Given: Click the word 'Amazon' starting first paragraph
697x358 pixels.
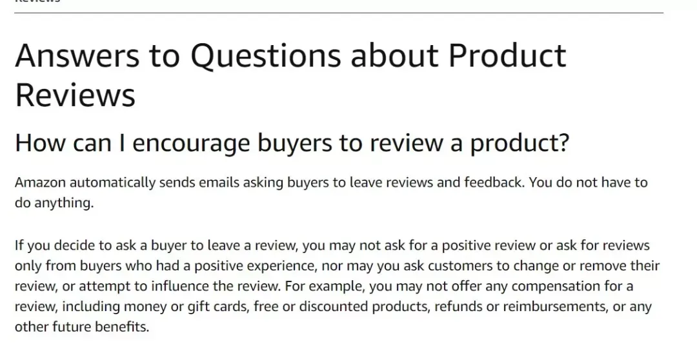Looking at the screenshot, I should click(40, 182).
